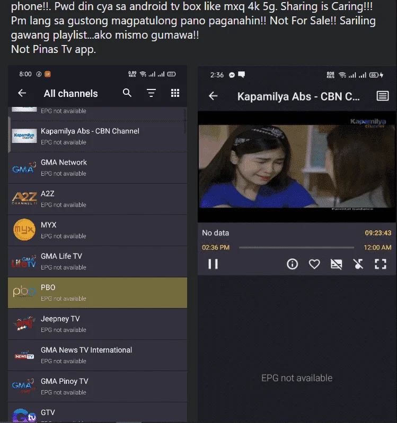Open the filter/sort icon in All channels
Image resolution: width=397 pixels, height=423 pixels.
[151, 93]
